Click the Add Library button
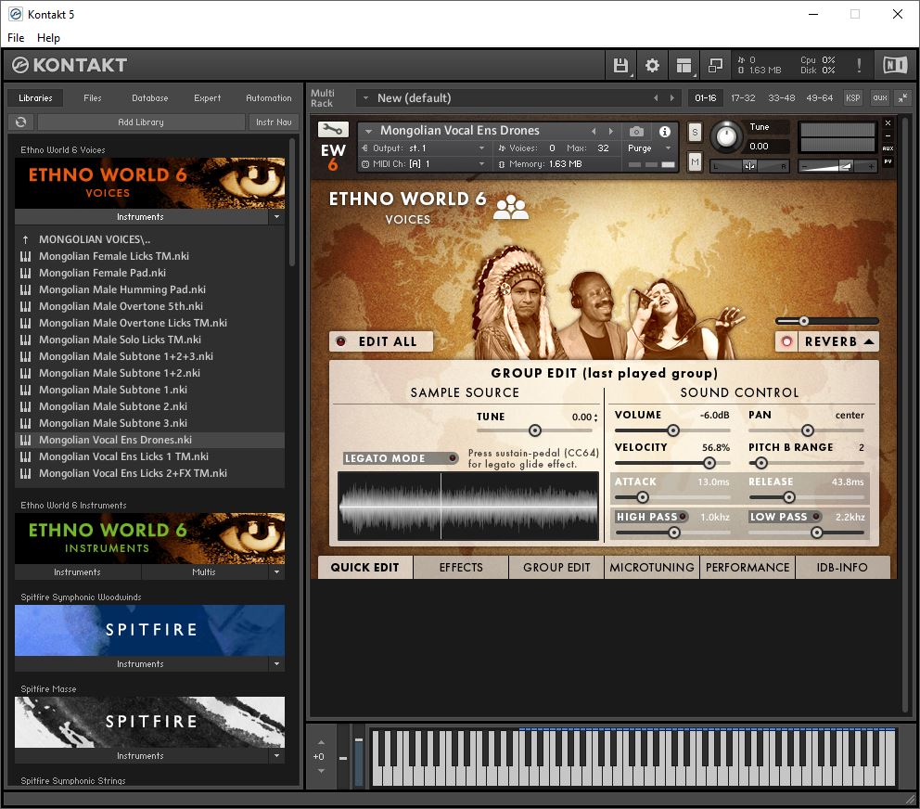This screenshot has height=809, width=920. [141, 122]
